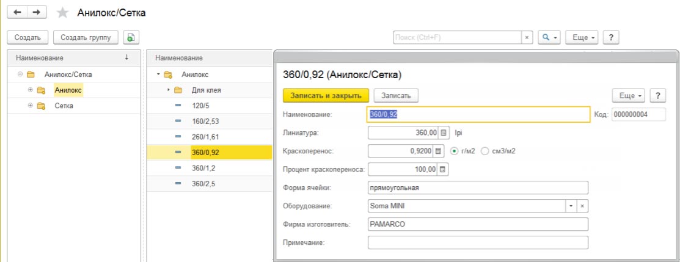Click the empty Примечание field
This screenshot has height=262, width=680.
click(x=478, y=242)
